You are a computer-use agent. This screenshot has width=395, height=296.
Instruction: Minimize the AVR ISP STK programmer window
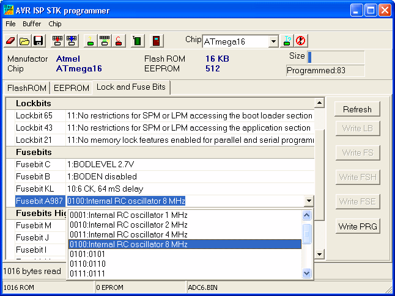(x=356, y=10)
